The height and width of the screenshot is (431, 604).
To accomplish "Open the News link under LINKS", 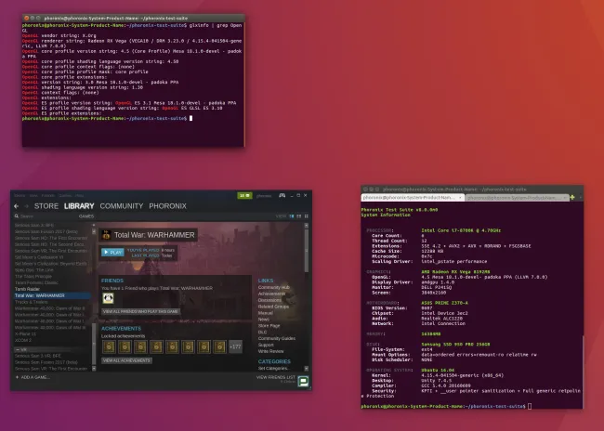I will pyautogui.click(x=264, y=320).
